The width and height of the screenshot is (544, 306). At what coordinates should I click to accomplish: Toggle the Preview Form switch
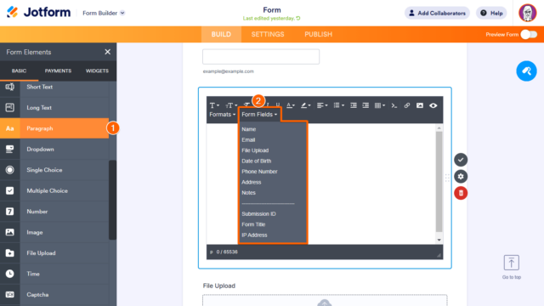(x=529, y=34)
